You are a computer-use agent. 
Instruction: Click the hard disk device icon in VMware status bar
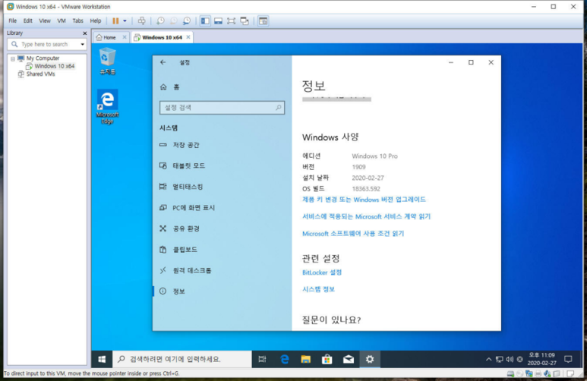click(510, 373)
